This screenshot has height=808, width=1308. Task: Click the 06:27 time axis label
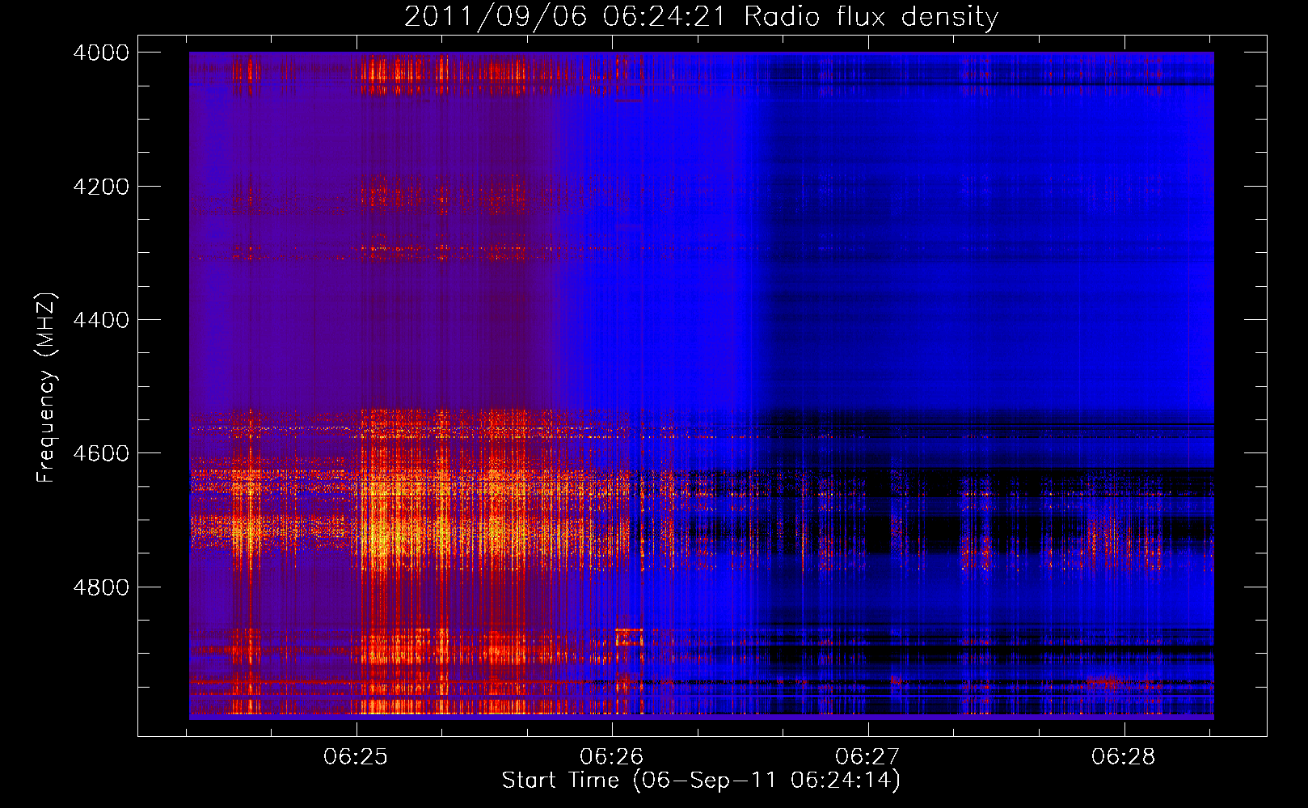click(x=867, y=756)
